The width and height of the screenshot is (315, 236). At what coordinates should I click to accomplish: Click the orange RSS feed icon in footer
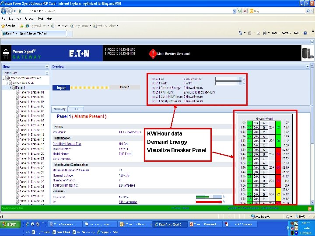[x=310, y=208]
